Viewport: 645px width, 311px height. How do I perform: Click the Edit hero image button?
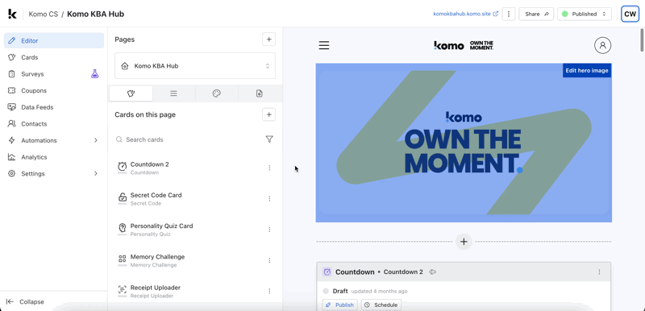pos(587,70)
